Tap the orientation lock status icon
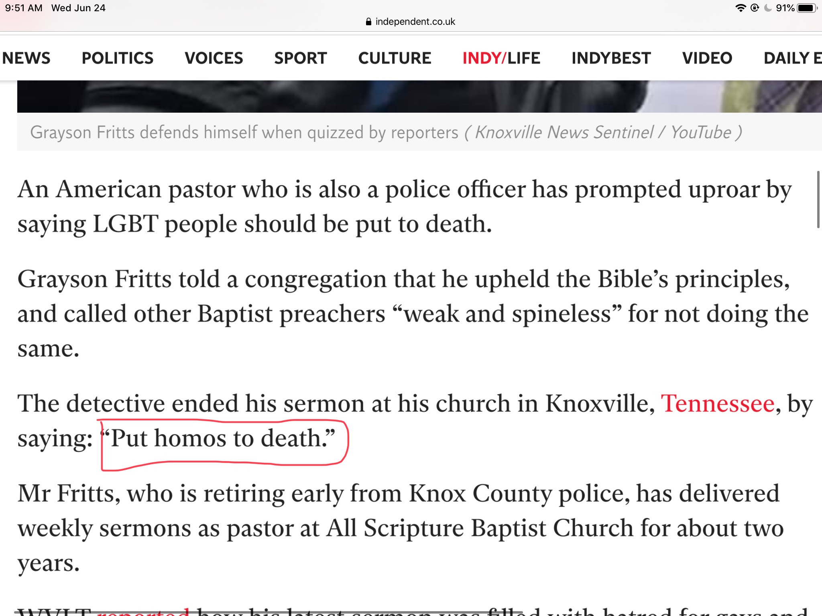Viewport: 822px width, 616px height. (x=755, y=8)
